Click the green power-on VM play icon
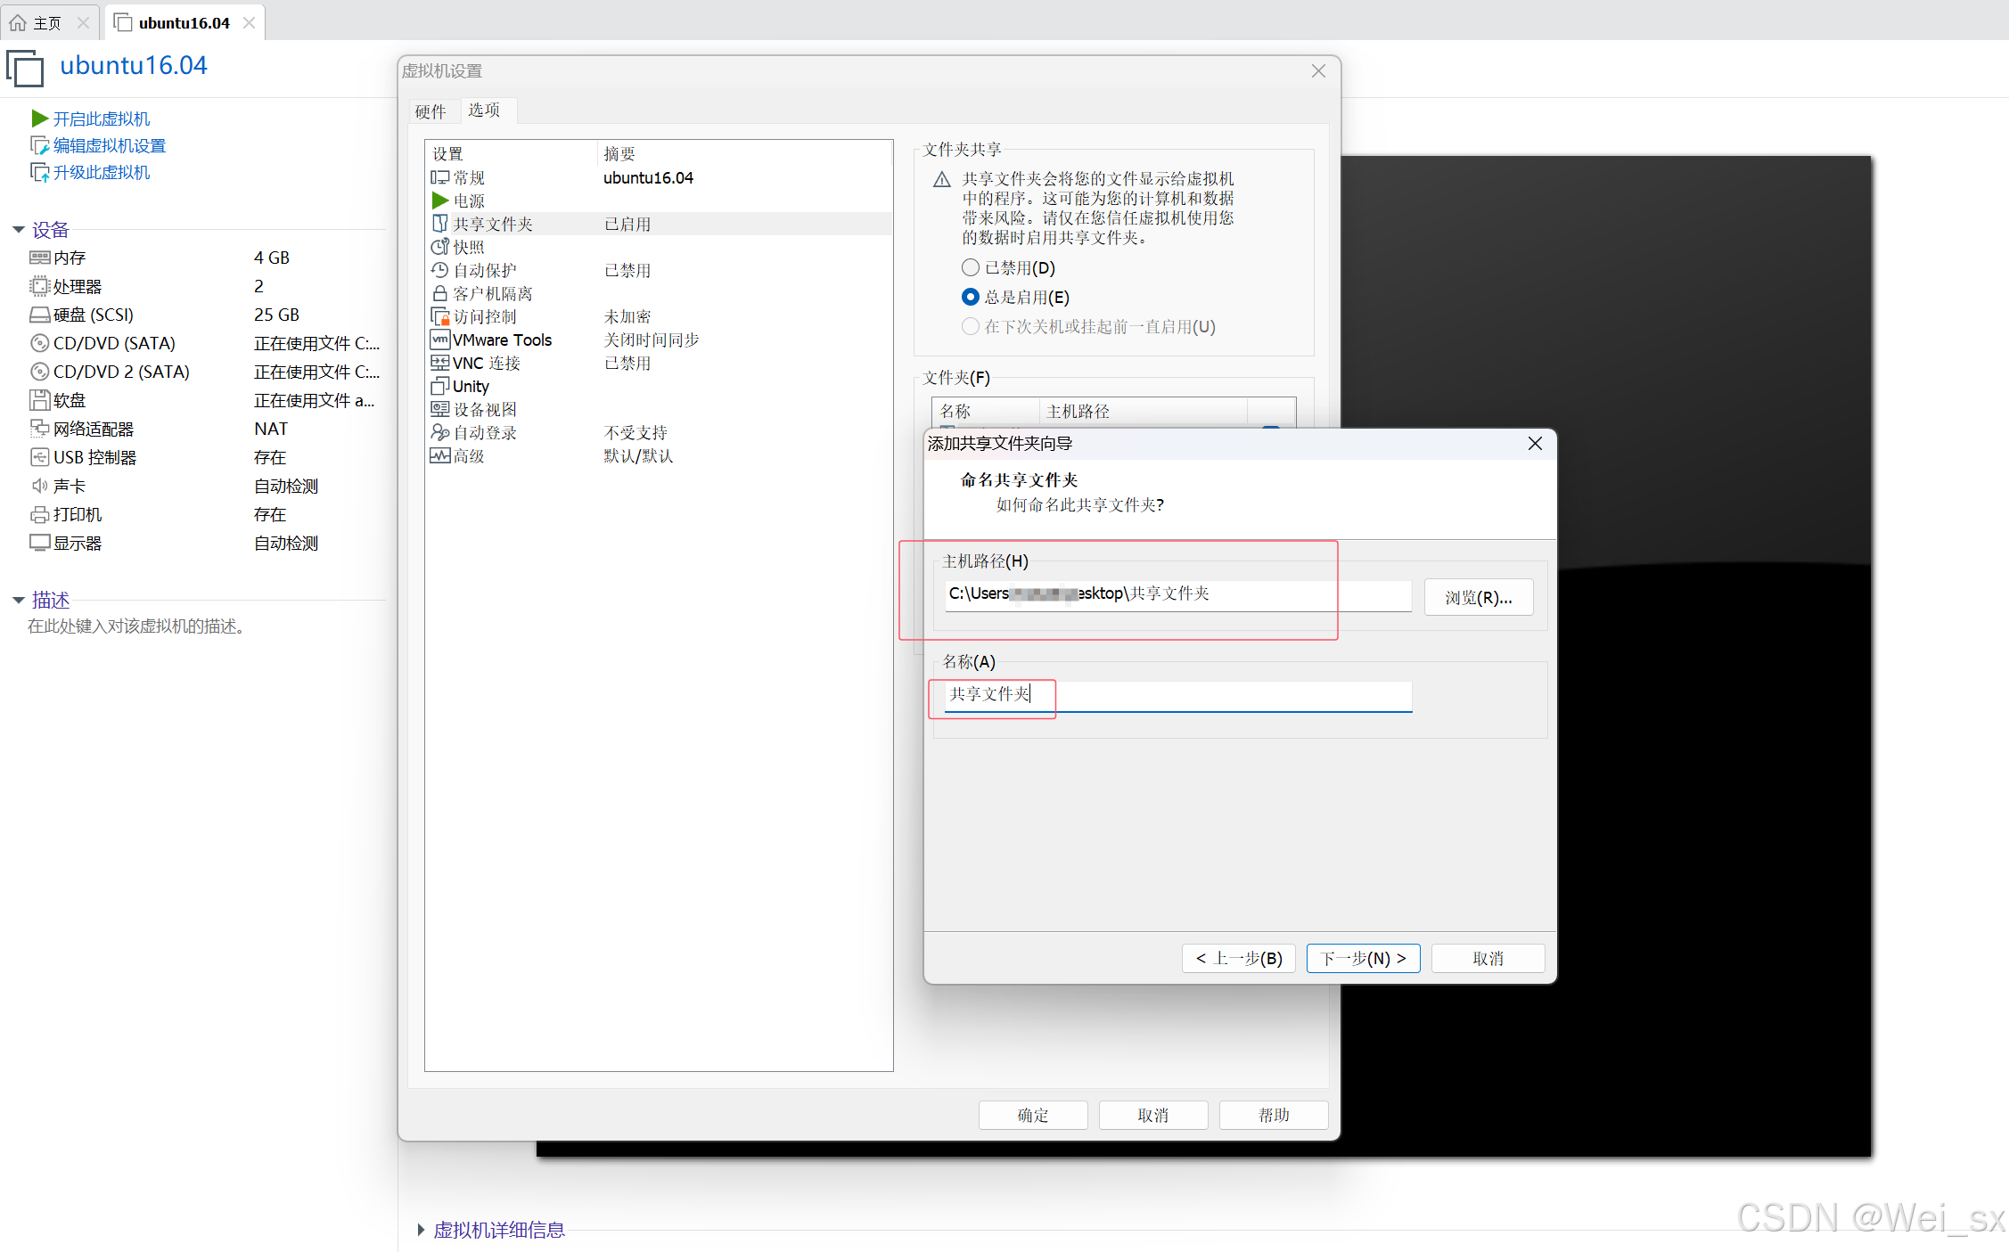 coord(38,119)
